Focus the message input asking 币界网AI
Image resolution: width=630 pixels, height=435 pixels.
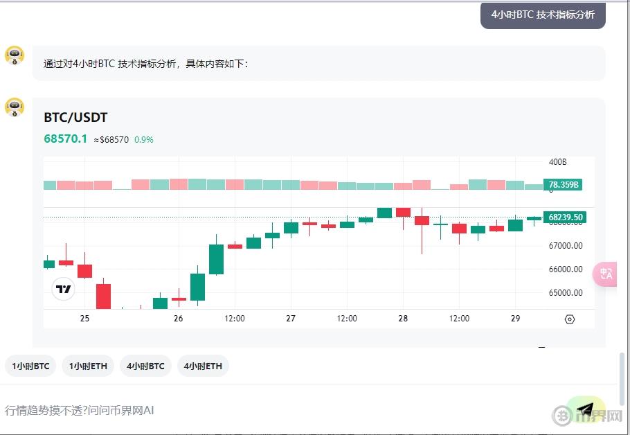tap(277, 410)
